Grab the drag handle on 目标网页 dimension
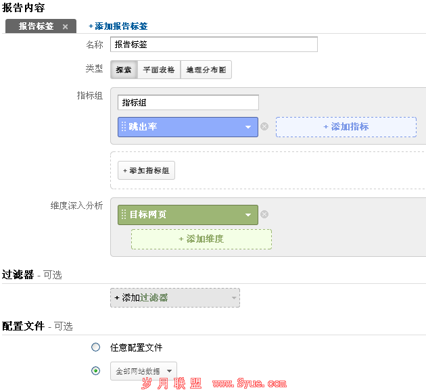 coord(124,214)
